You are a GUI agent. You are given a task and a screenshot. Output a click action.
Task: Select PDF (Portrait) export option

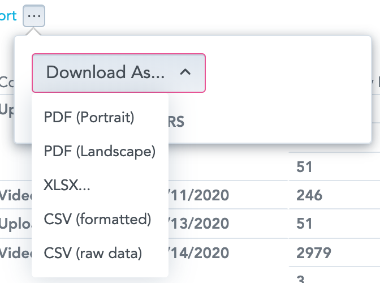(x=89, y=118)
